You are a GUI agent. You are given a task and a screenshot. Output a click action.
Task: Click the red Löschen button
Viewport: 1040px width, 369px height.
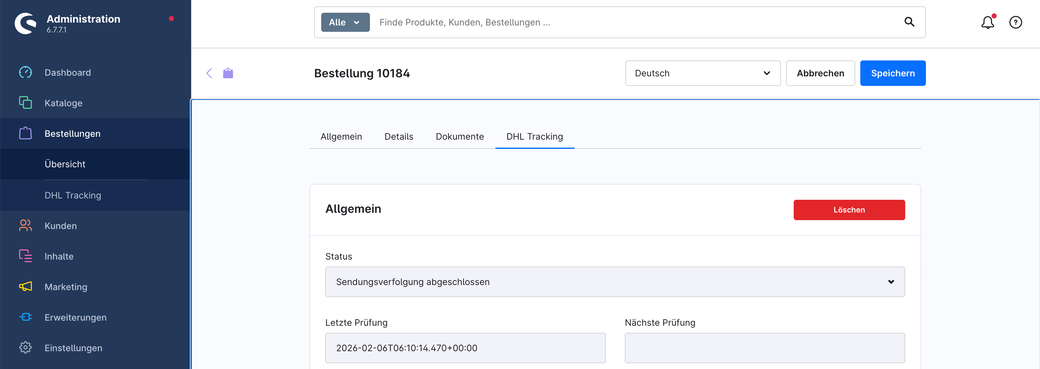(849, 210)
